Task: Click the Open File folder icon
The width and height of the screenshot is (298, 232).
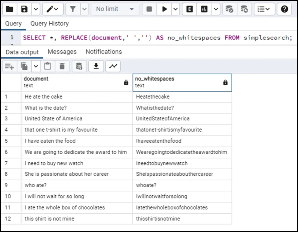Action: [9, 9]
